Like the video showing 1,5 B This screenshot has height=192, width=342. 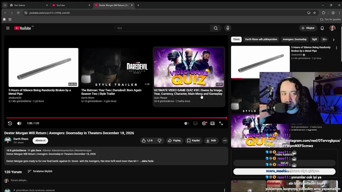[147, 141]
